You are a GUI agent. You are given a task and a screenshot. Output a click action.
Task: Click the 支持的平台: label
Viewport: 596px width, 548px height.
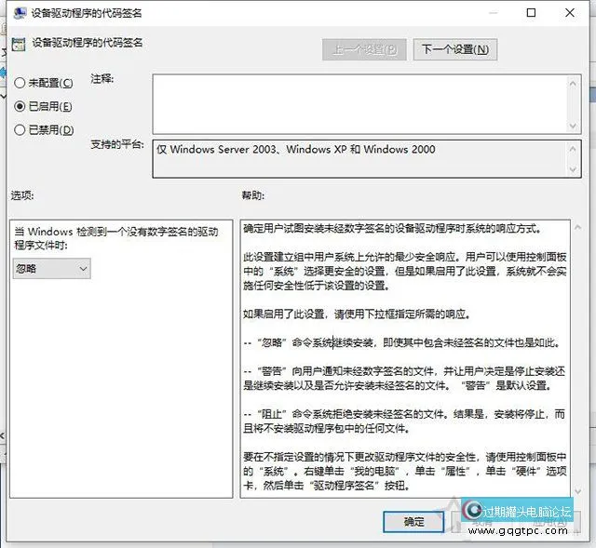117,144
